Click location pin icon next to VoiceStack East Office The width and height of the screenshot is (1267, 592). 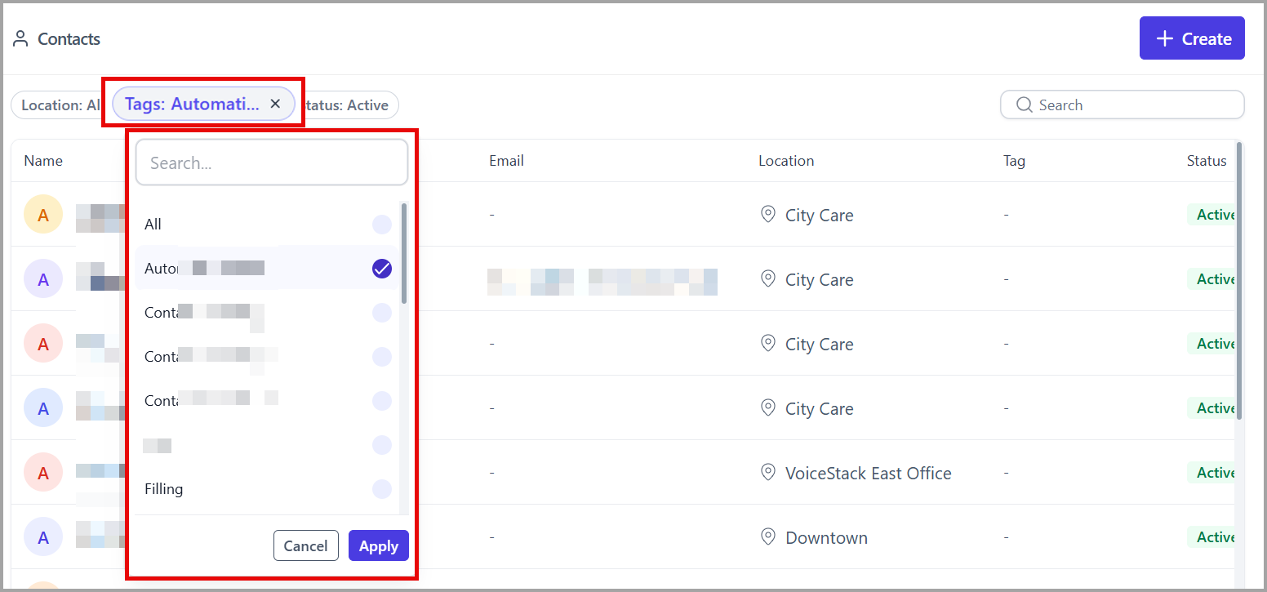pos(767,473)
